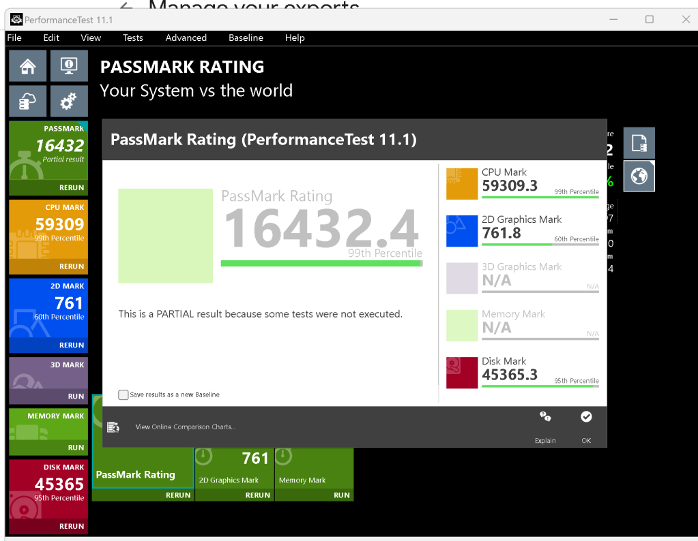698x541 pixels.
Task: Click RERUN on the bottom PassMark Rating tile
Action: (x=178, y=495)
